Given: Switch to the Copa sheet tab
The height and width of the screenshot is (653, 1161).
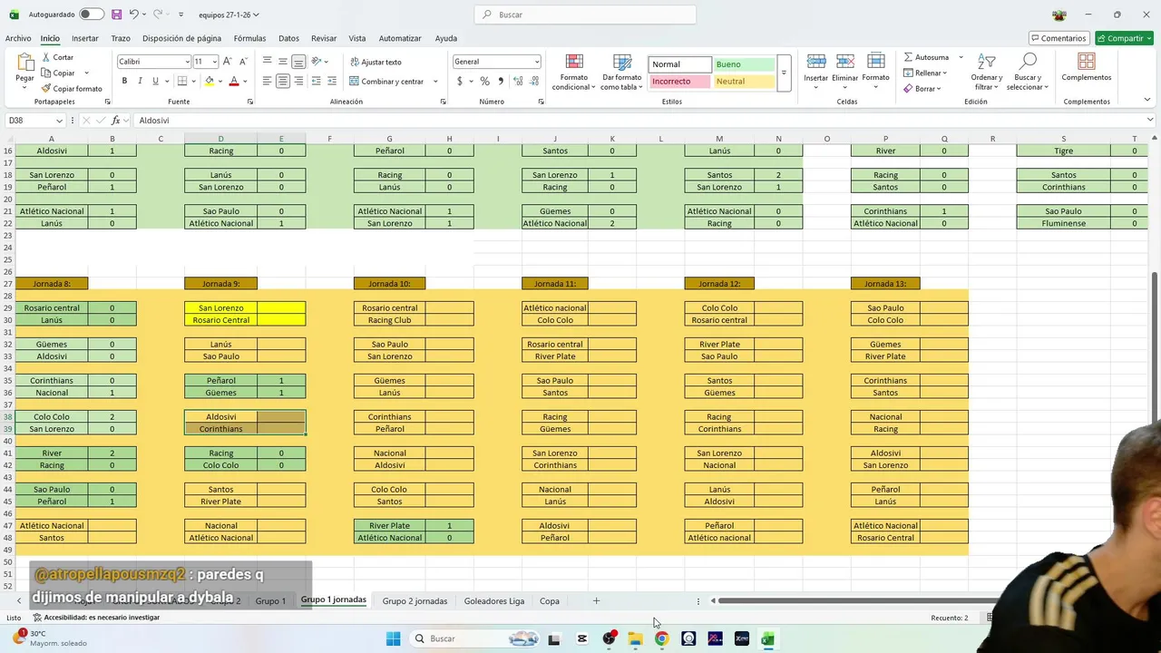Looking at the screenshot, I should pyautogui.click(x=549, y=600).
